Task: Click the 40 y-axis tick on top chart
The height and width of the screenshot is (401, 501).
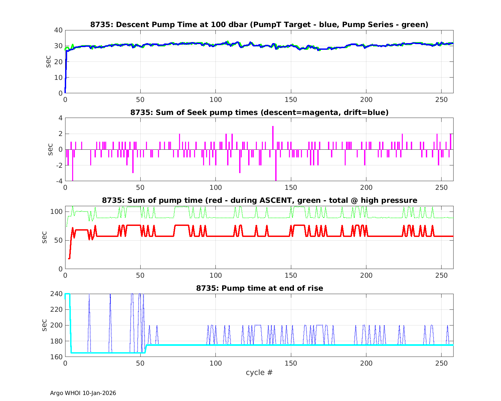Action: pos(58,30)
